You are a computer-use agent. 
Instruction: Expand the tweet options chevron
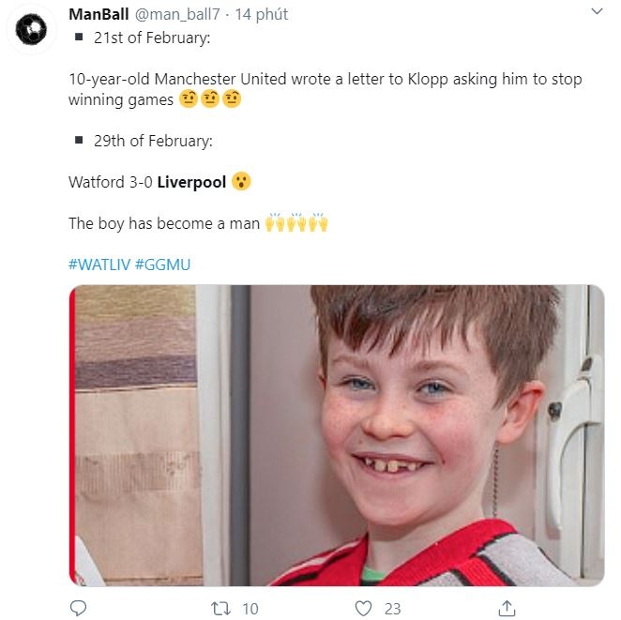pyautogui.click(x=596, y=12)
